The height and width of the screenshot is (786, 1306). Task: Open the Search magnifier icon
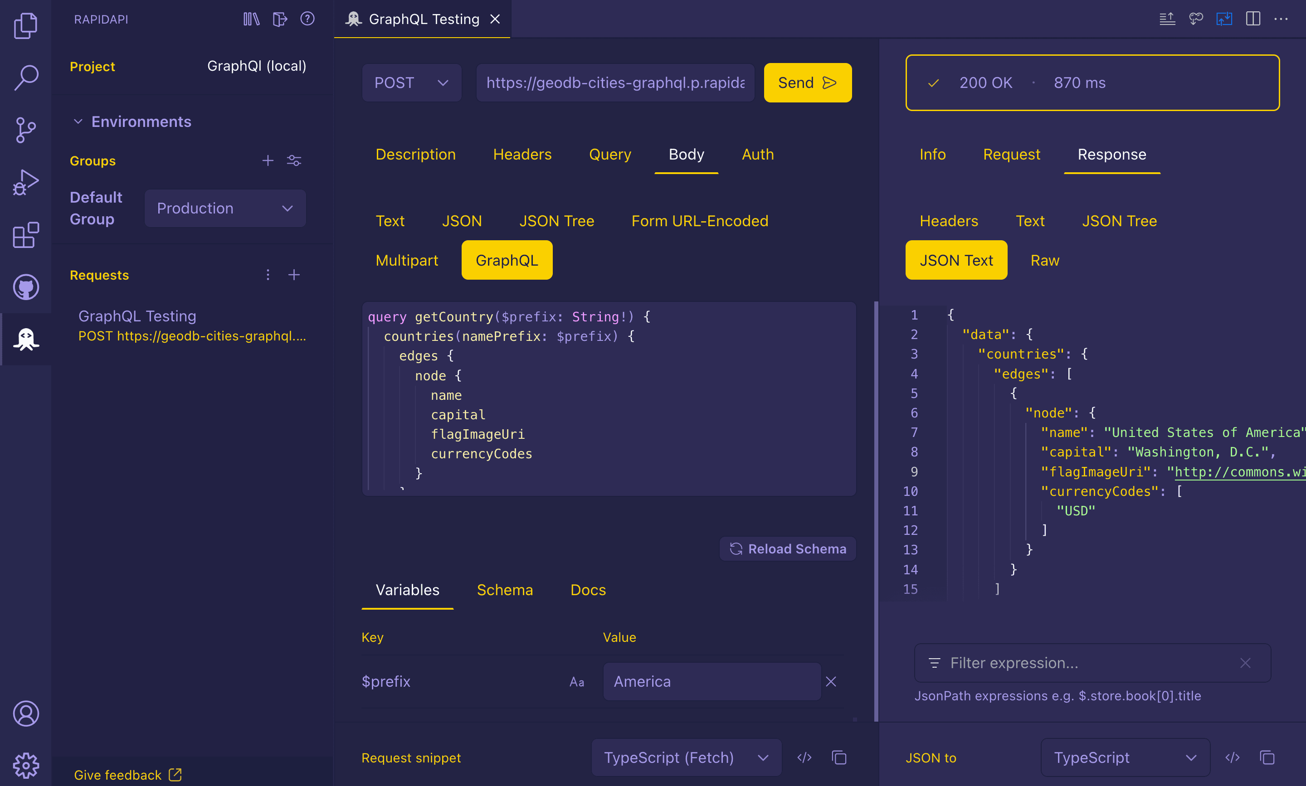25,78
